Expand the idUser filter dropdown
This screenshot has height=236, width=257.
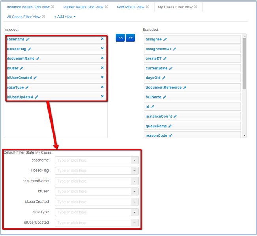tap(135, 192)
